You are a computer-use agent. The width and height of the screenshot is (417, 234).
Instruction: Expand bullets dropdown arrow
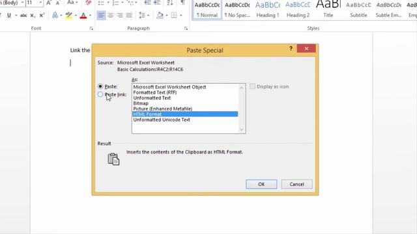point(108,3)
